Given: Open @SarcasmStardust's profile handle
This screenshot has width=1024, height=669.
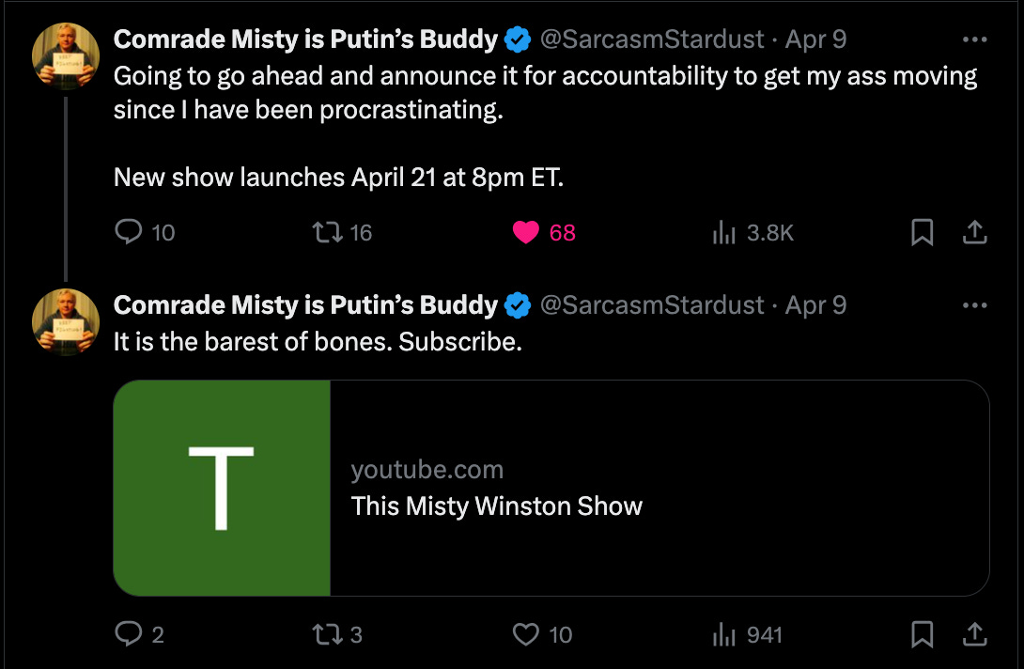Looking at the screenshot, I should [650, 39].
